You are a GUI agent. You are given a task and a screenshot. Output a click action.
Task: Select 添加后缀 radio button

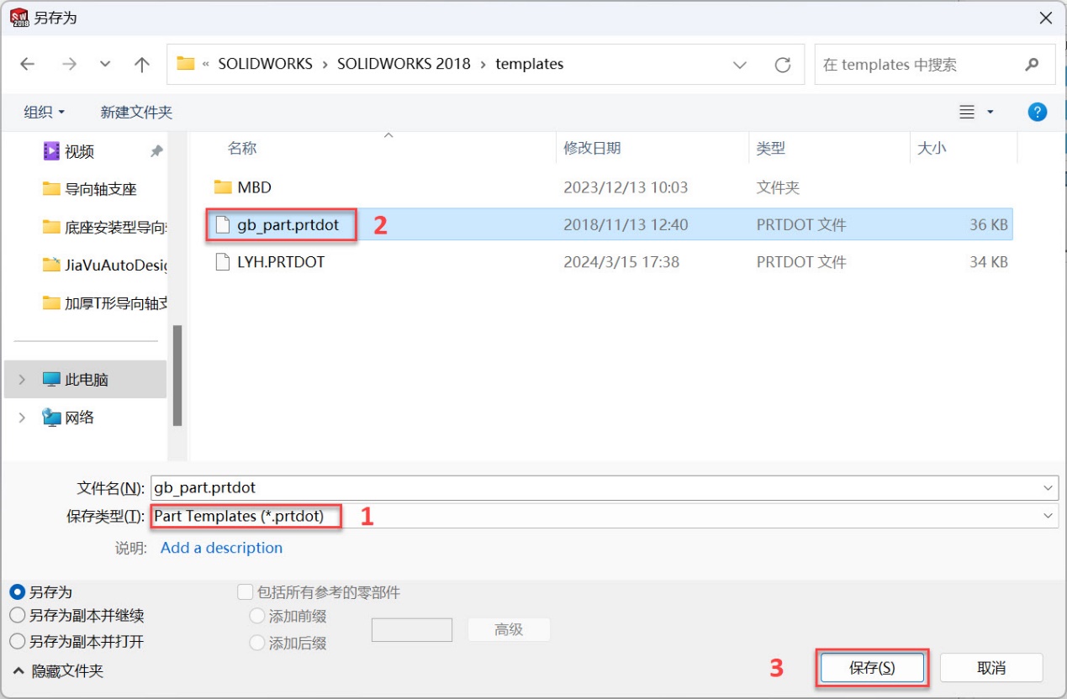[257, 644]
